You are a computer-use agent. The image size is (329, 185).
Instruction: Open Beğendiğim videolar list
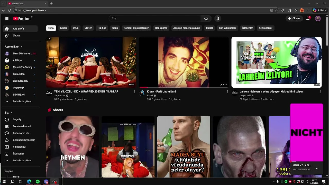(20, 140)
